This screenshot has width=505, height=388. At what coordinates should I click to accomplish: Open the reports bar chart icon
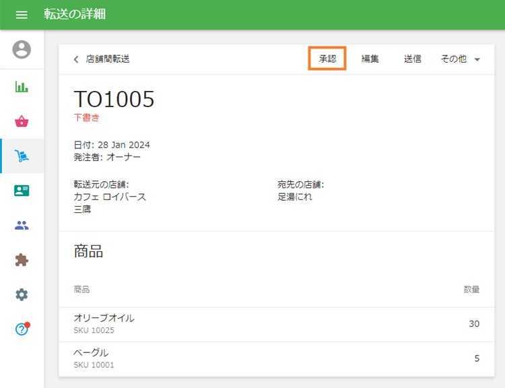pos(22,87)
